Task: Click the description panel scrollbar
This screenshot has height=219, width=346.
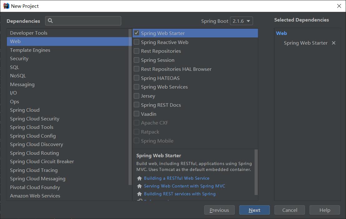Action: click(x=256, y=172)
